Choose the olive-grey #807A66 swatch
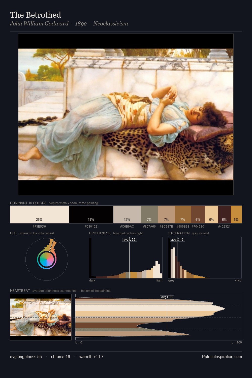 click(149, 214)
